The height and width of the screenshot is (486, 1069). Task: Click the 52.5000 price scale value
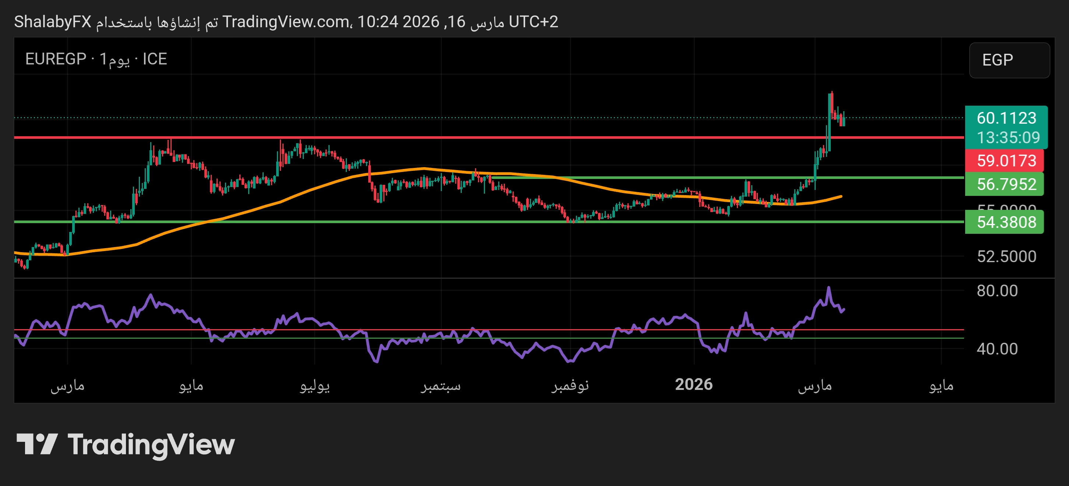pos(1006,257)
